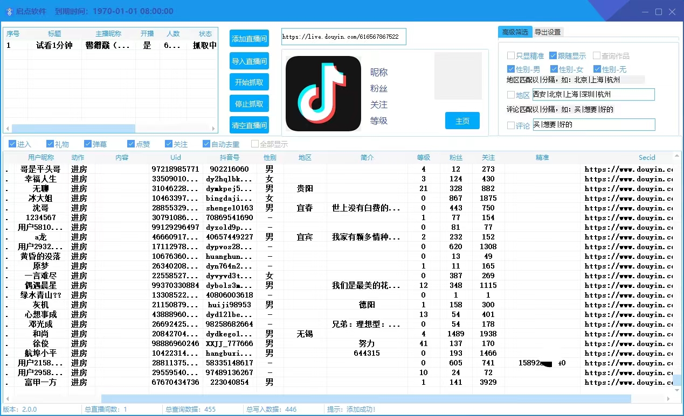
Task: Open the streamer's 主页 page
Action: click(462, 121)
